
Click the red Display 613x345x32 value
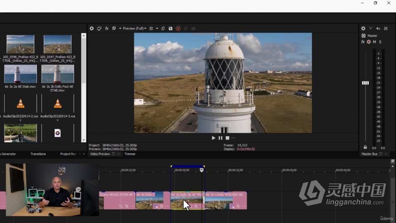(x=246, y=149)
